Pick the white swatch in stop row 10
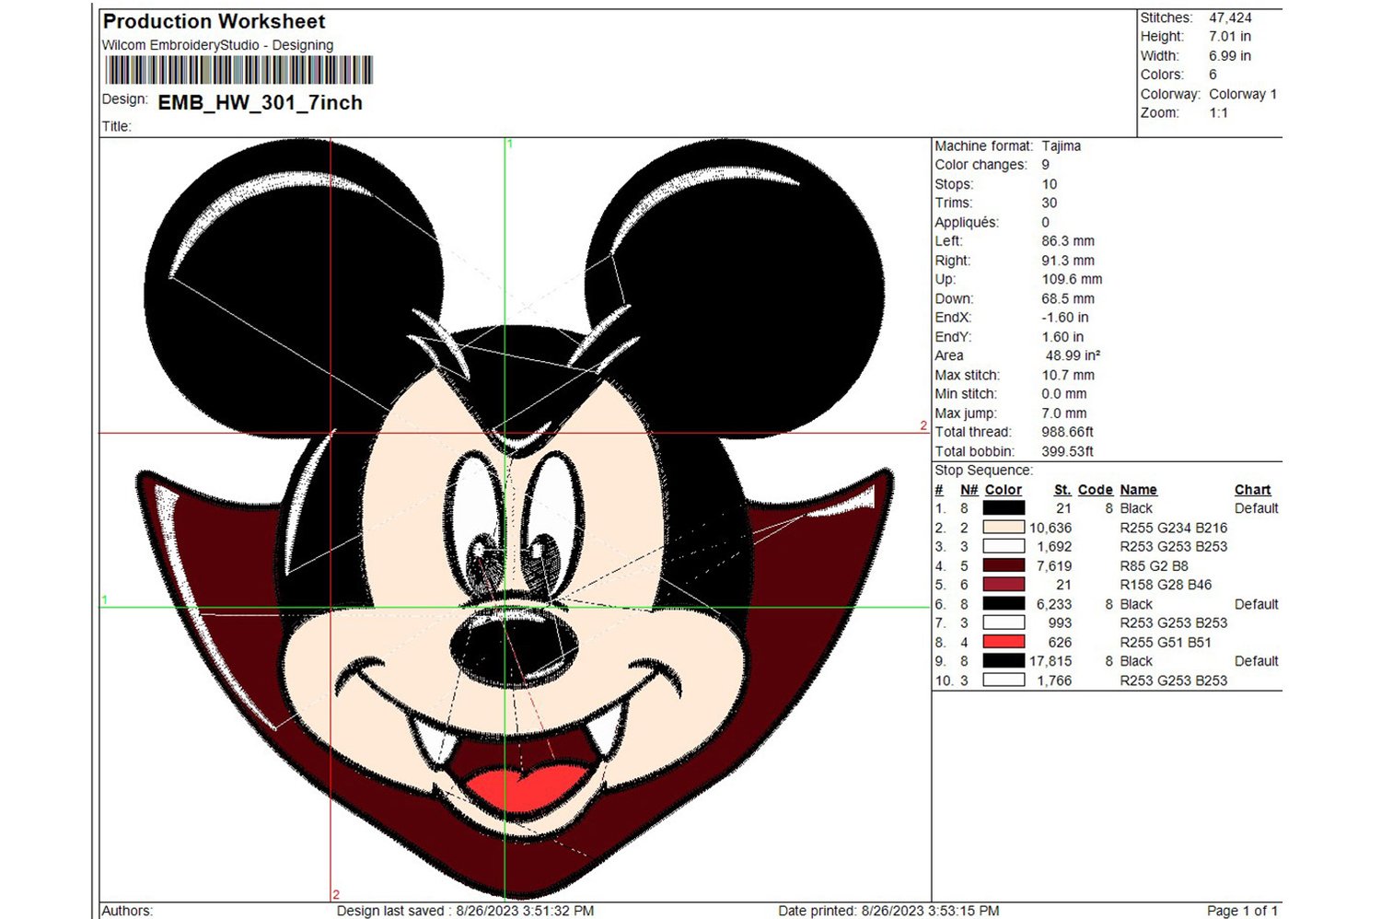1381x919 pixels. (x=1004, y=681)
